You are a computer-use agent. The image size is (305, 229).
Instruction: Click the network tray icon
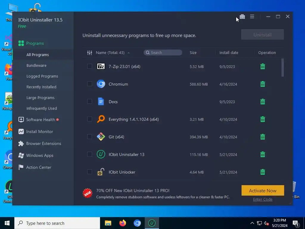point(259,223)
